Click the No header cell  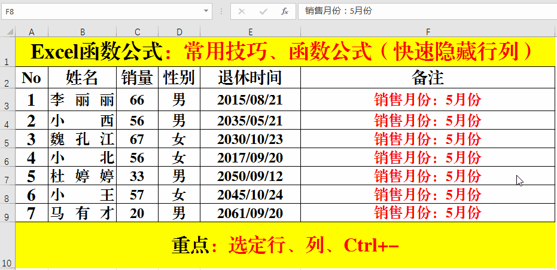coord(32,77)
